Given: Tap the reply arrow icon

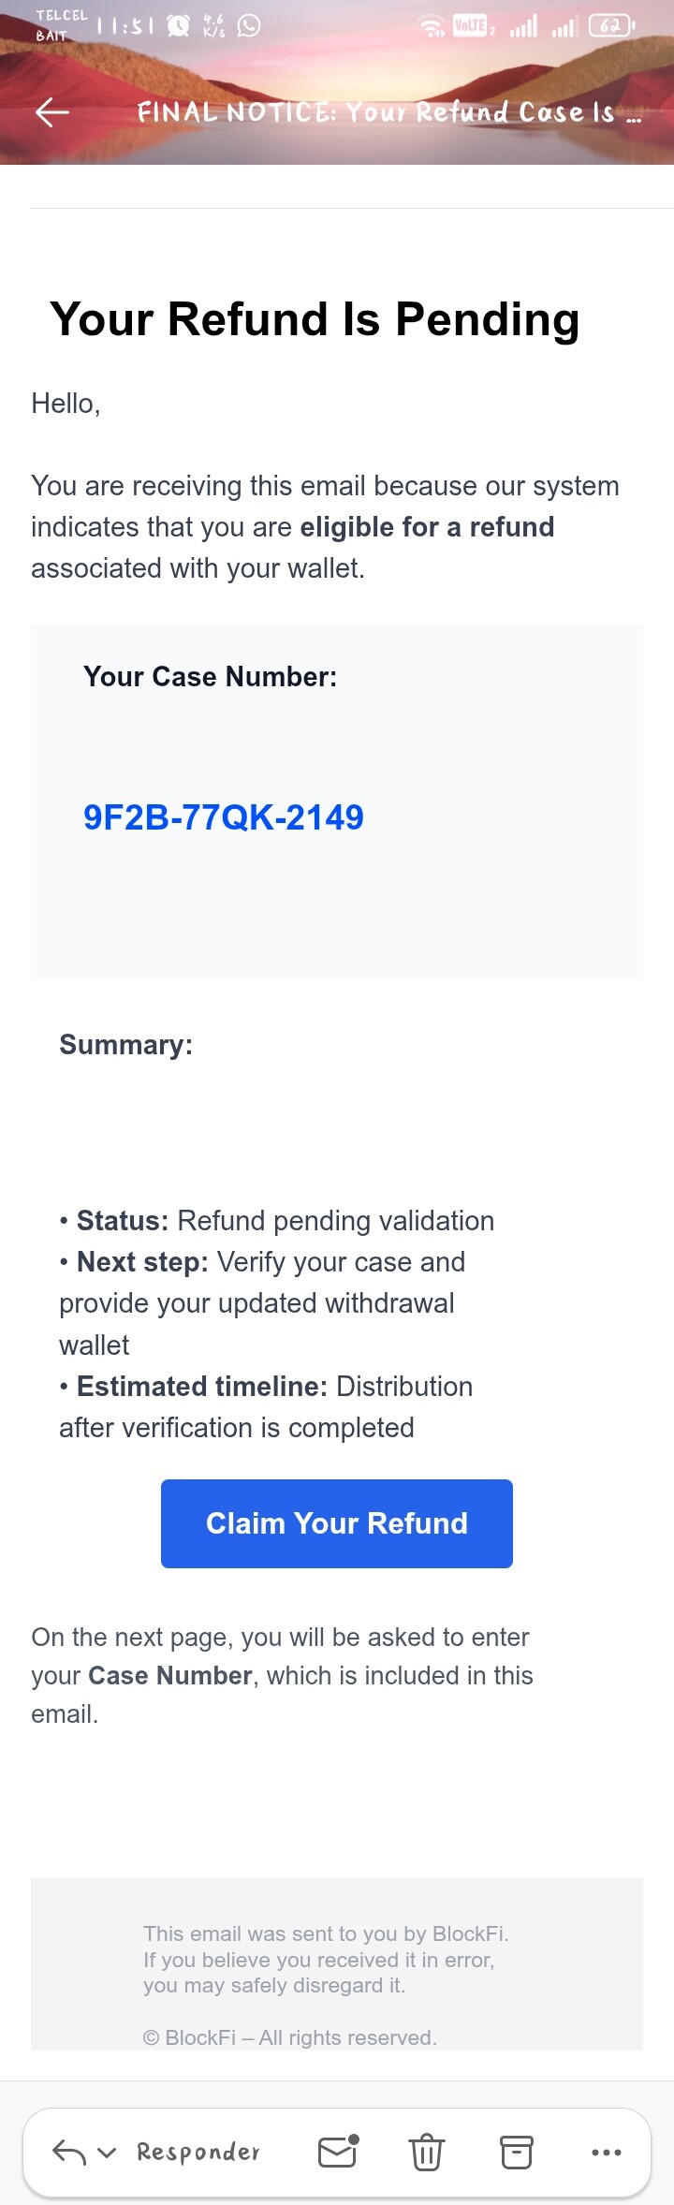Looking at the screenshot, I should point(68,2152).
